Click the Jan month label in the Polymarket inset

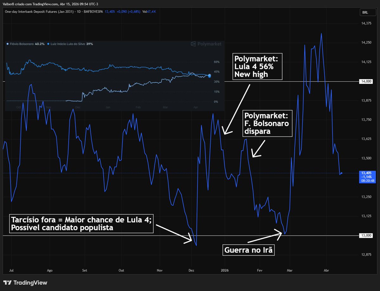[x=108, y=108]
